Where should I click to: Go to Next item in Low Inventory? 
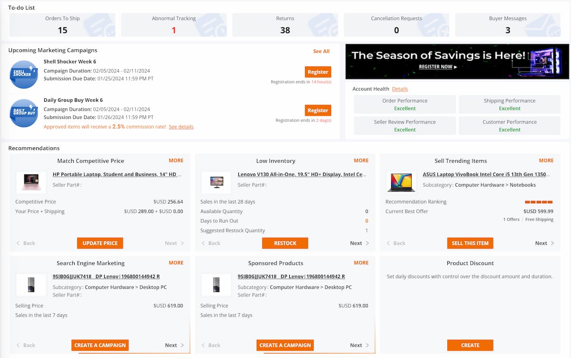pos(359,243)
